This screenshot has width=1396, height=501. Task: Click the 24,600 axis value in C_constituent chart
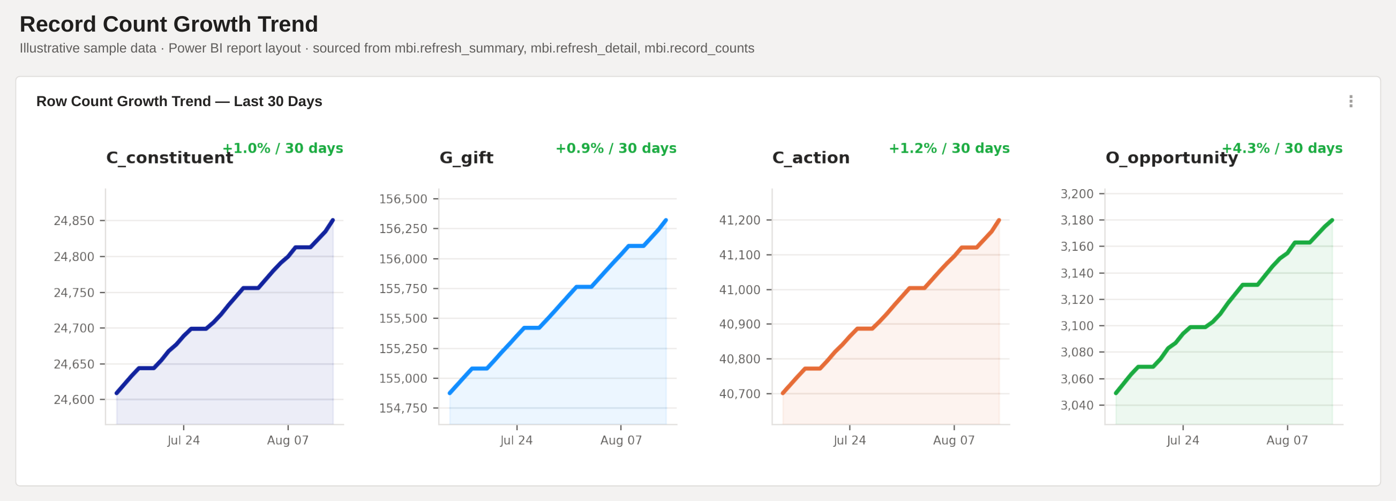pos(74,400)
